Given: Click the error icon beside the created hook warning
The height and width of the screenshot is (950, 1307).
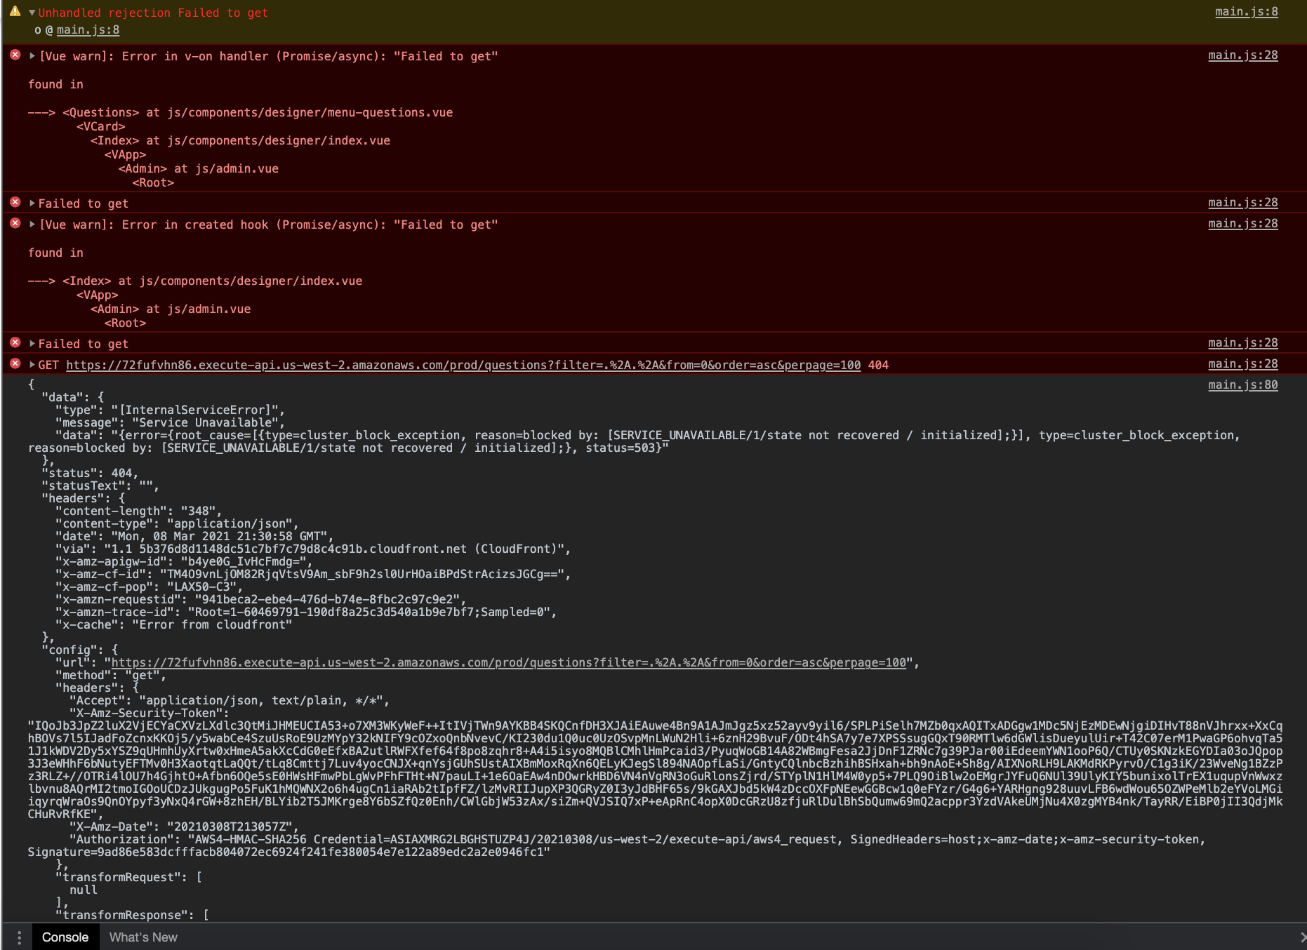Looking at the screenshot, I should (15, 223).
